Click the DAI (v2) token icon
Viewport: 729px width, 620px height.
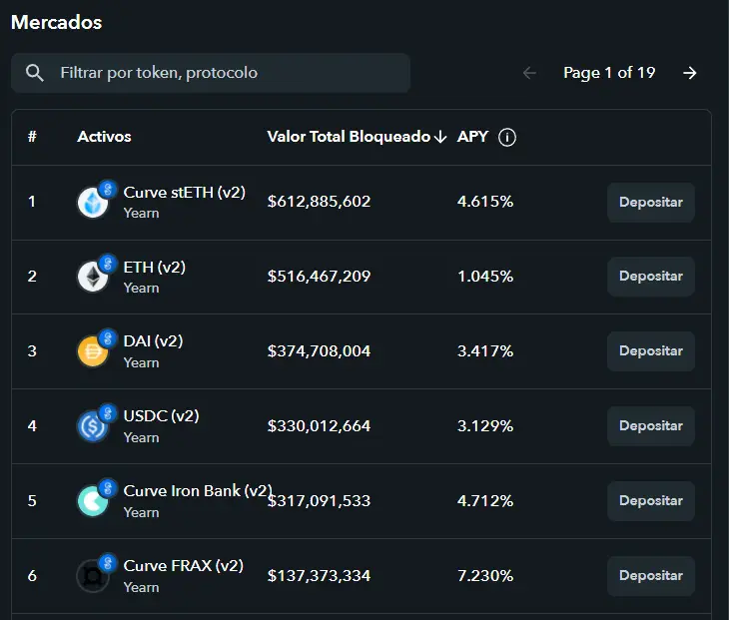pyautogui.click(x=94, y=351)
